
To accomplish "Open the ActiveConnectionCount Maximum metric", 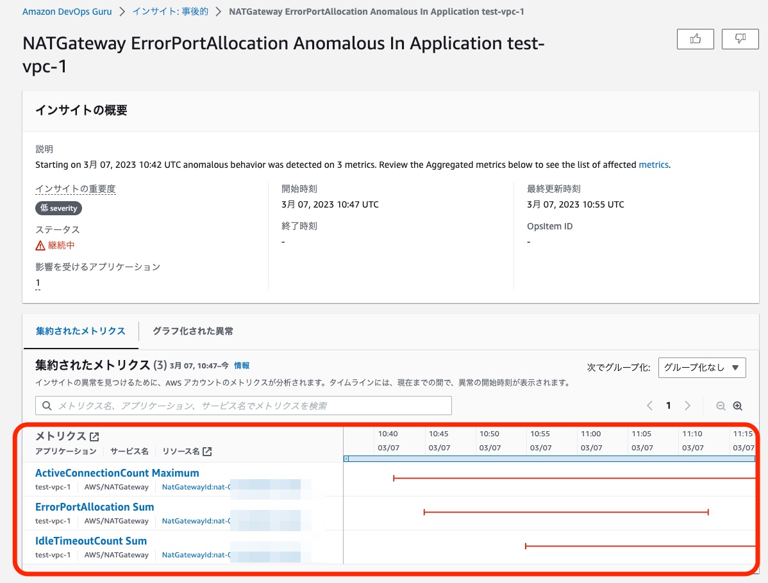I will pos(117,473).
